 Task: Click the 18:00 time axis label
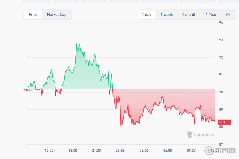click(73, 150)
